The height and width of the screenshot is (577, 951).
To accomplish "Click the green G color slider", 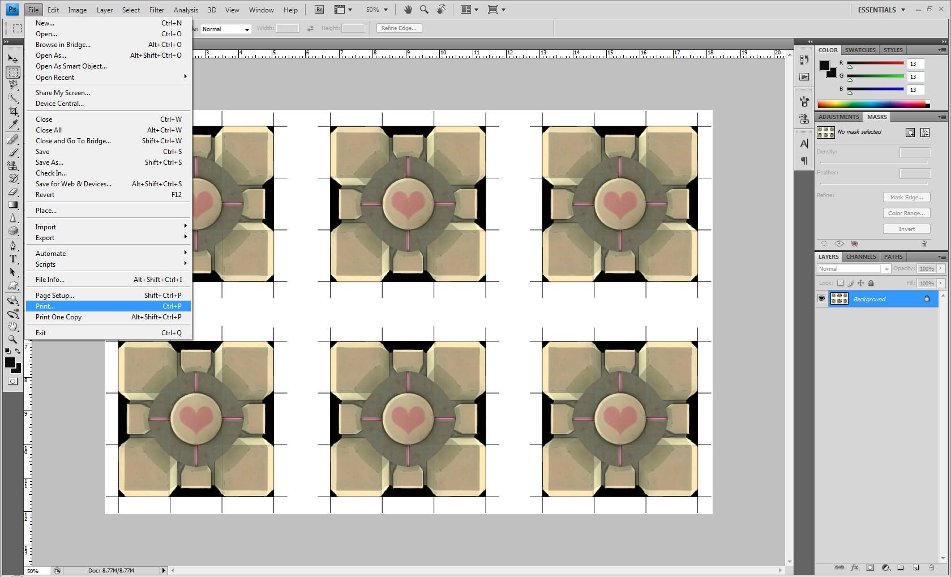I will [875, 76].
